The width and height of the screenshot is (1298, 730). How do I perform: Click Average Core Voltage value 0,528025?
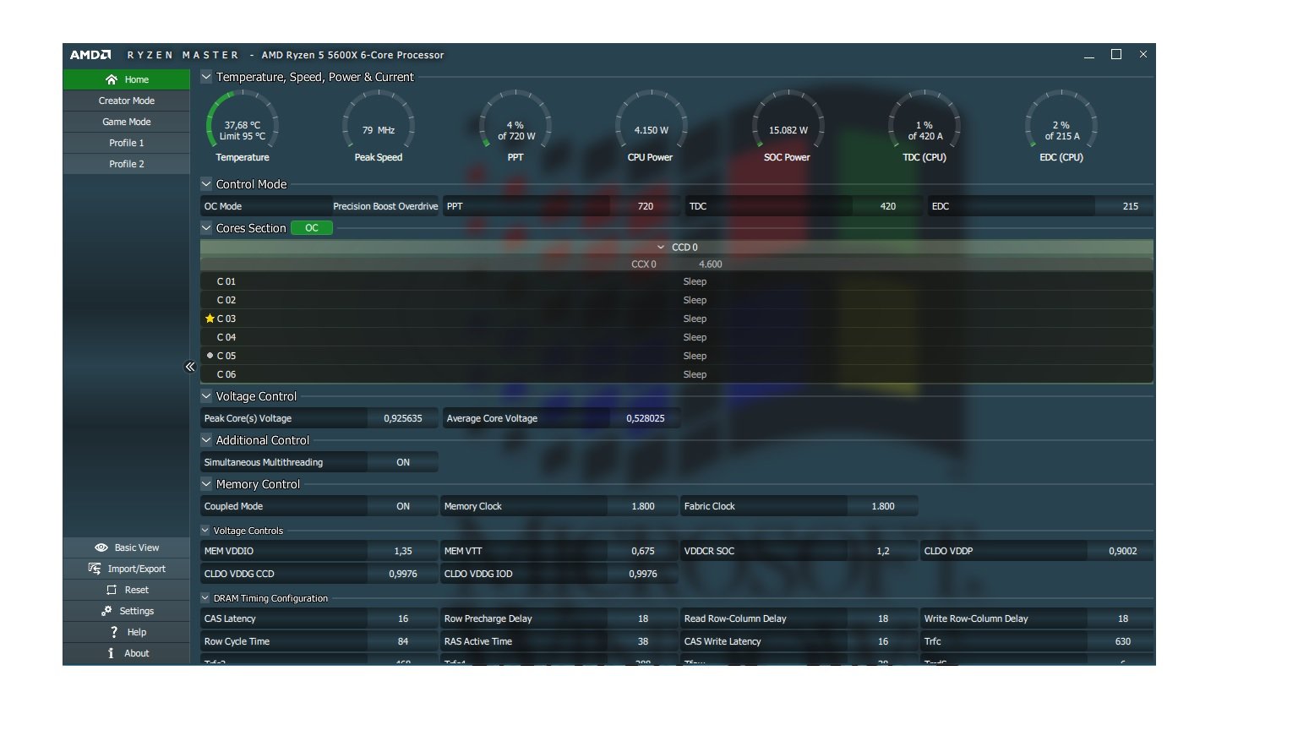pyautogui.click(x=645, y=418)
